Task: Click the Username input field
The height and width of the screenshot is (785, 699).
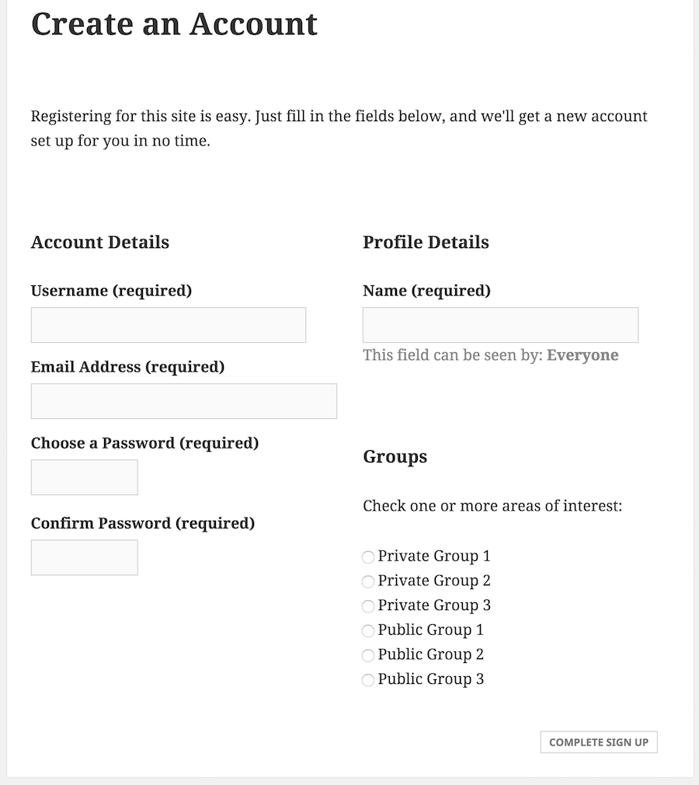Action: [x=169, y=325]
